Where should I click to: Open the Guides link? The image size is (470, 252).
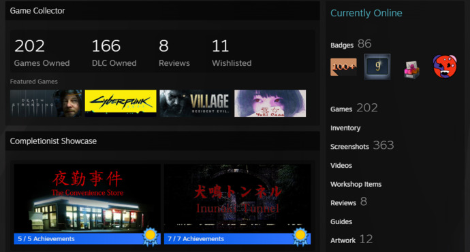click(x=341, y=221)
